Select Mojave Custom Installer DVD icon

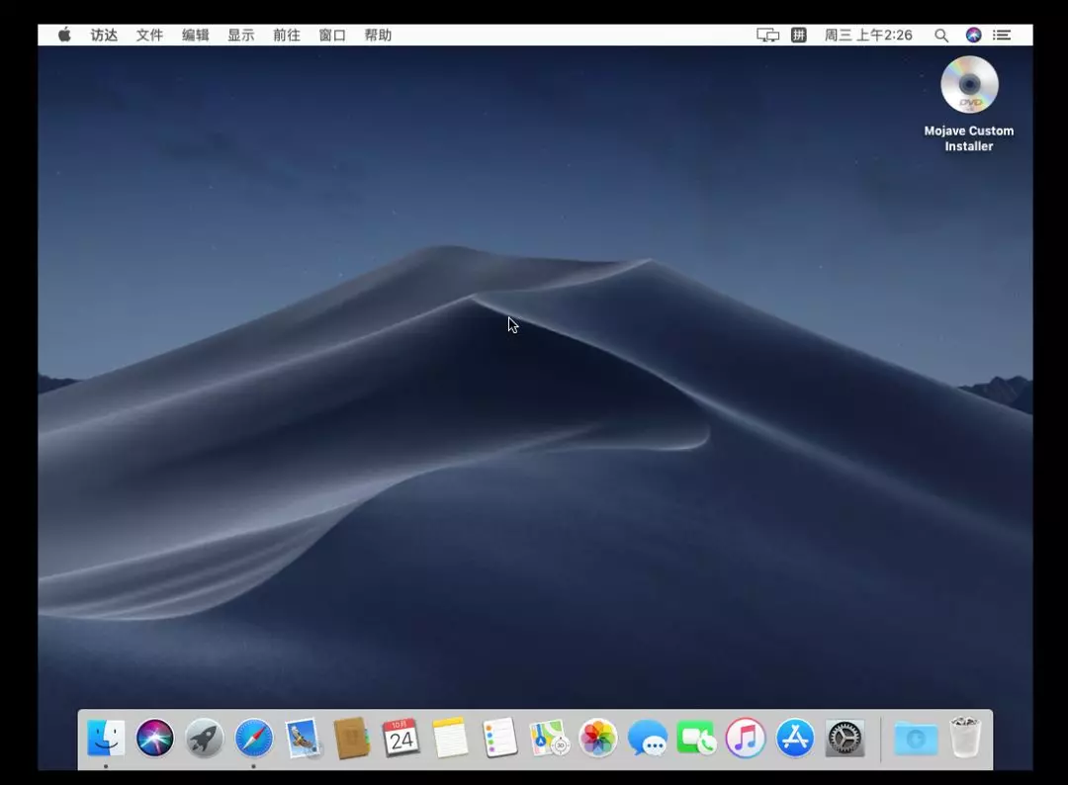[x=969, y=84]
